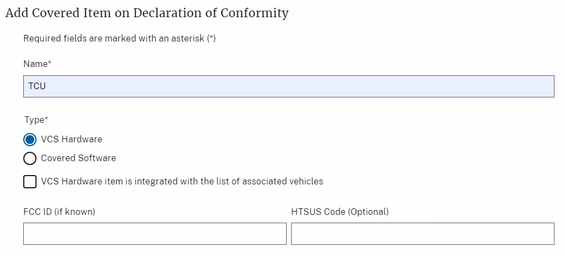Click the "HTSUS Code (Optional)" label
This screenshot has height=257, width=565.
(340, 212)
